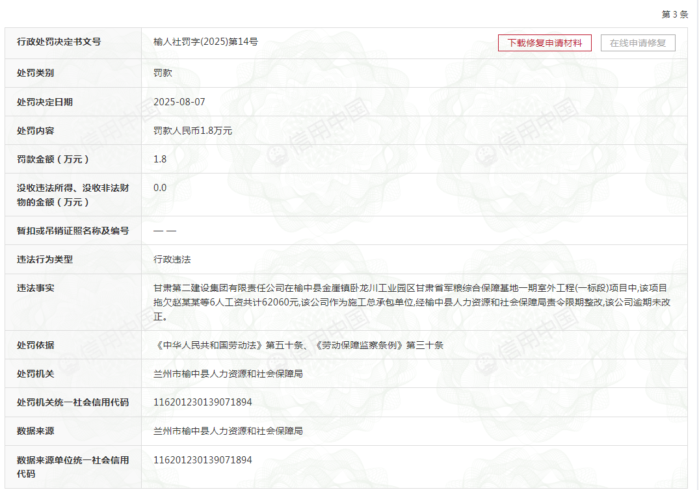Select the legal basis text 《中华人民共和国劳动法》第五十条

228,345
